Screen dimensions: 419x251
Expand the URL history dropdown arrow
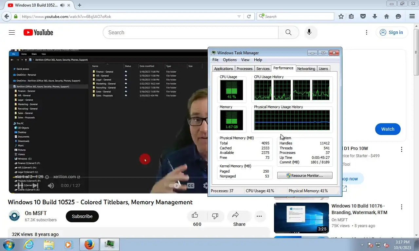[239, 16]
